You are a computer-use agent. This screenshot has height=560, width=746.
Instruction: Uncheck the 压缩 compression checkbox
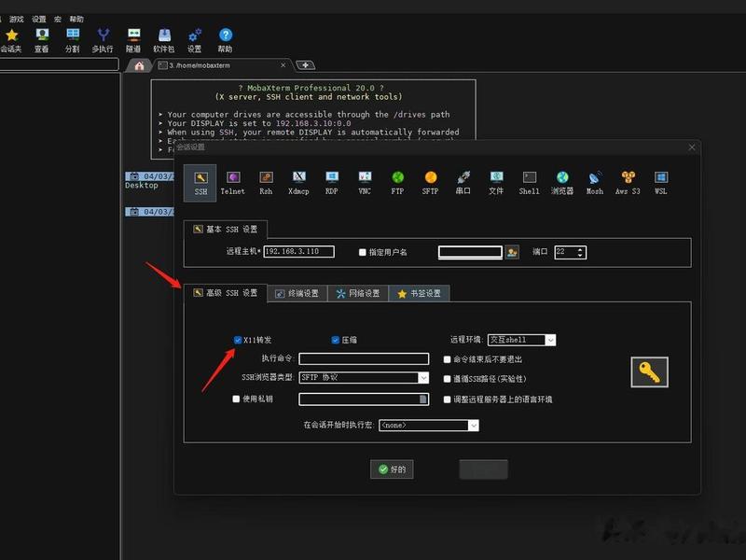coord(336,340)
